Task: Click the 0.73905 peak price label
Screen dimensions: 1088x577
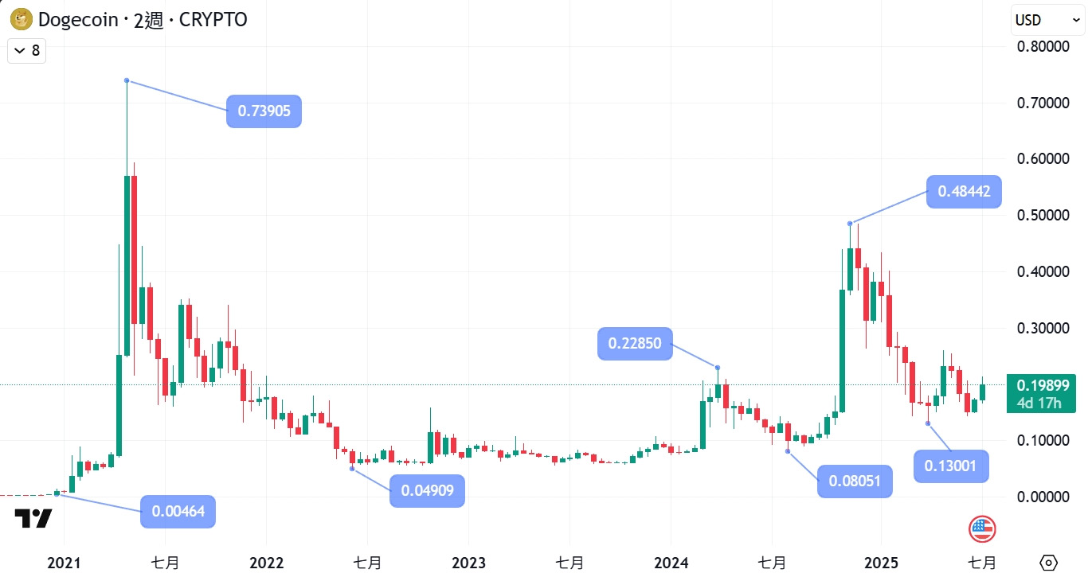Action: [264, 112]
